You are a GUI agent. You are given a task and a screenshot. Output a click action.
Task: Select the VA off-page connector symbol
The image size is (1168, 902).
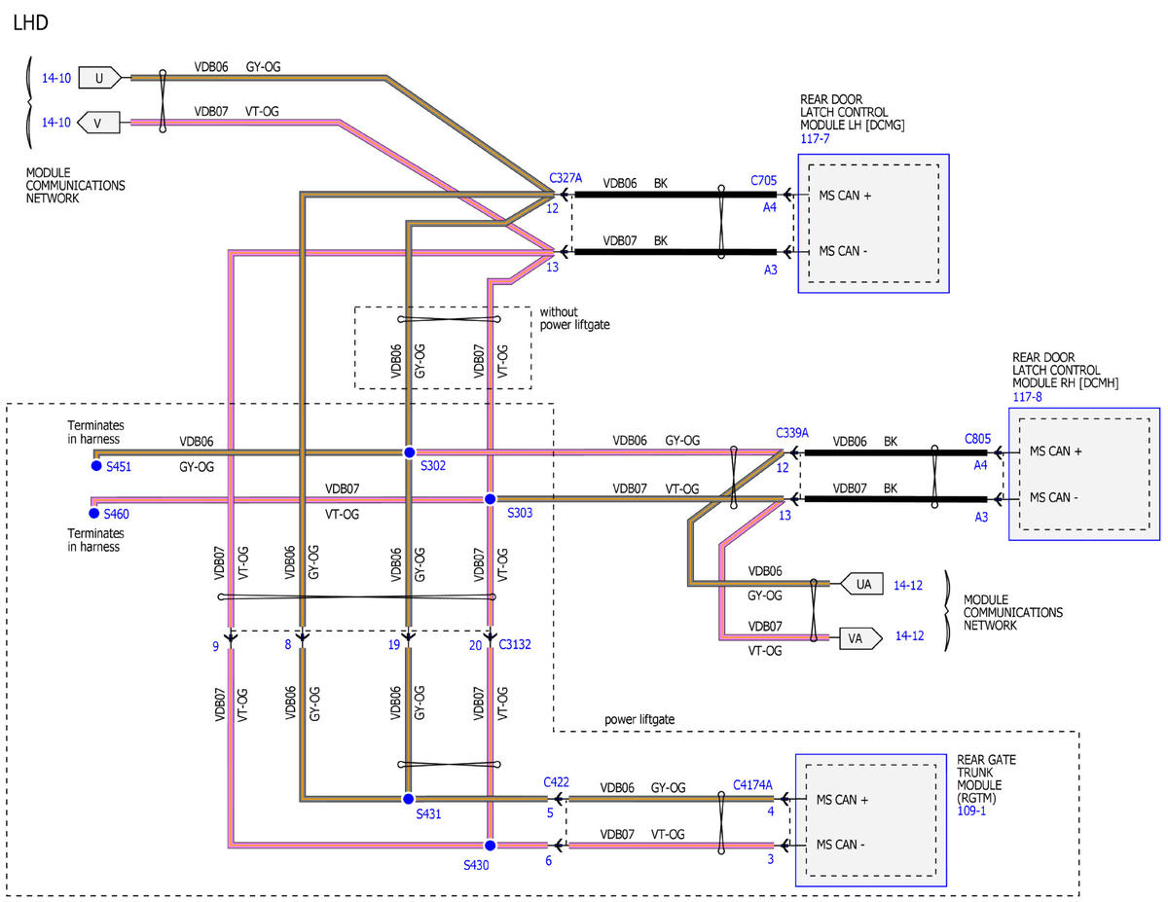[x=859, y=638]
